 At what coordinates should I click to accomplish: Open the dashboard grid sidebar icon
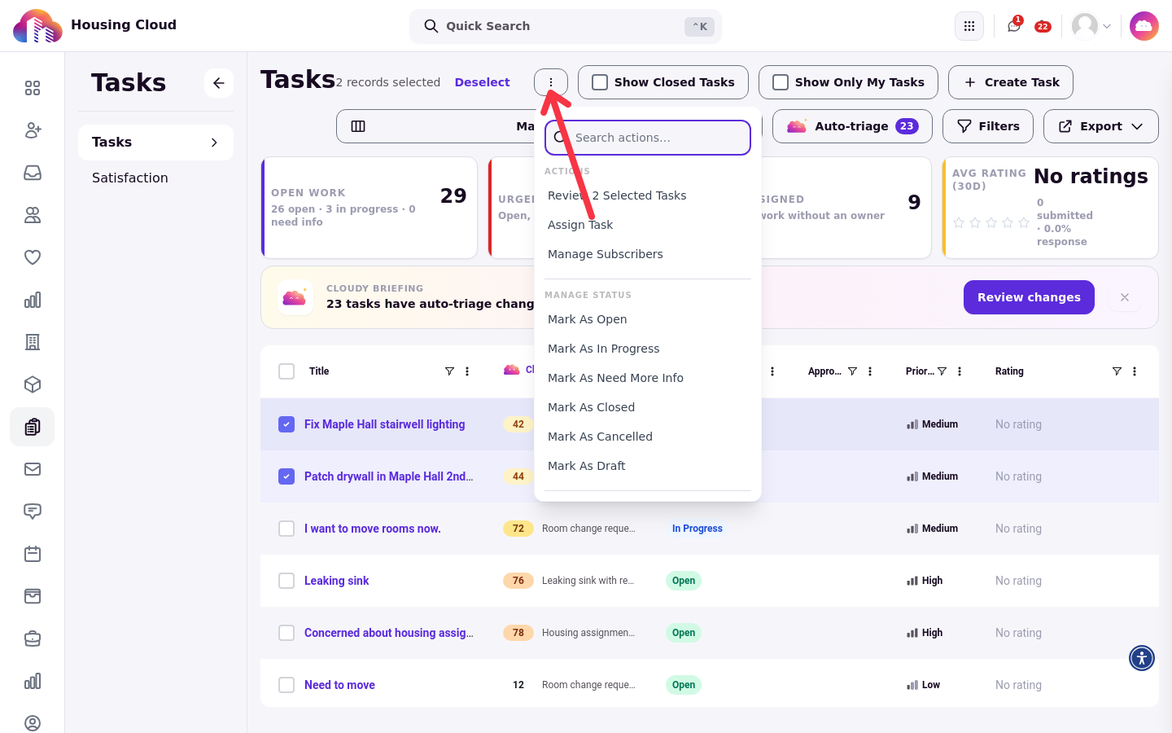[x=33, y=88]
